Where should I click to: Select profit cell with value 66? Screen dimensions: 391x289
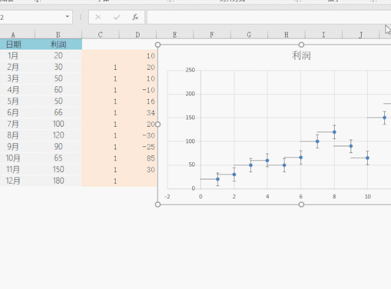[58, 112]
